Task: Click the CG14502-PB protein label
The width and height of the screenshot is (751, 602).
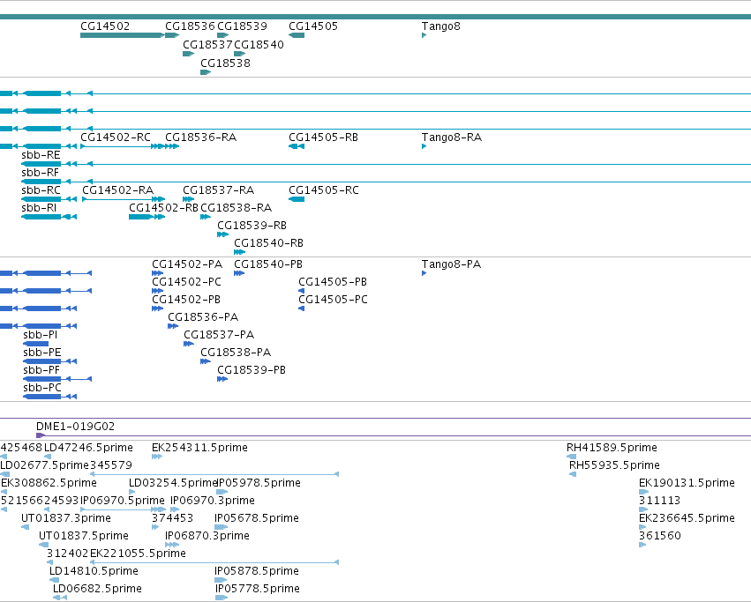Action: [x=186, y=300]
